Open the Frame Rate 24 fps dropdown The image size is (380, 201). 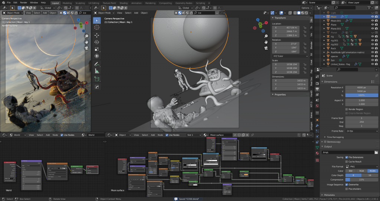(361, 131)
